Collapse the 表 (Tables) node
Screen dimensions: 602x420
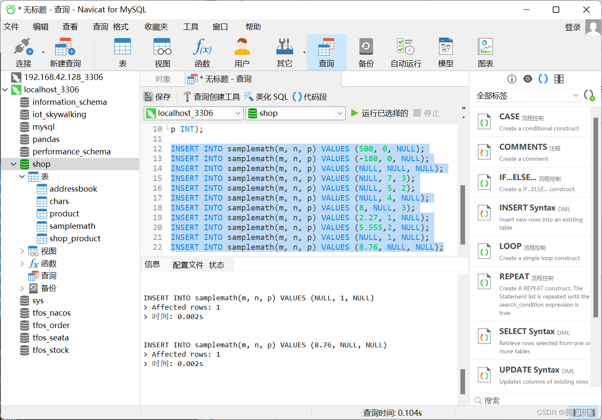pyautogui.click(x=22, y=177)
